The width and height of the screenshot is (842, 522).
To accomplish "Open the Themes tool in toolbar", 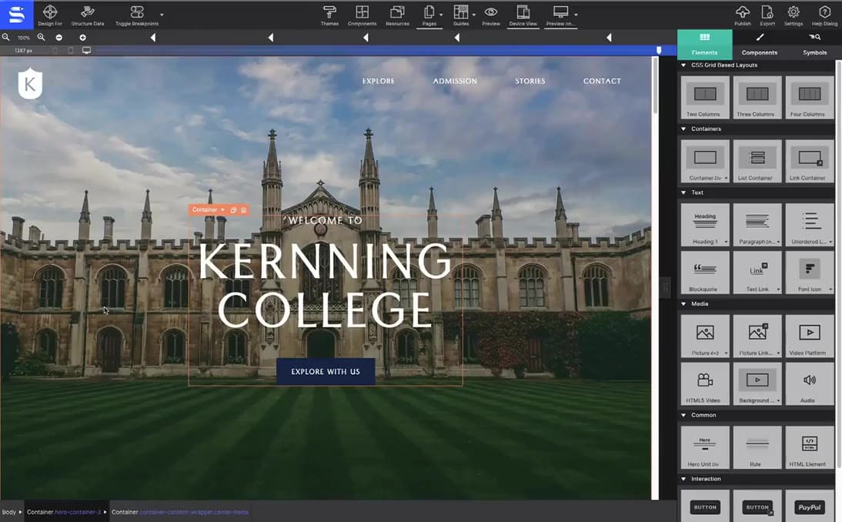I will (x=329, y=15).
